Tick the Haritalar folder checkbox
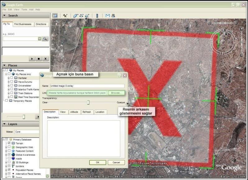This screenshot has height=180, width=248. 12,78
